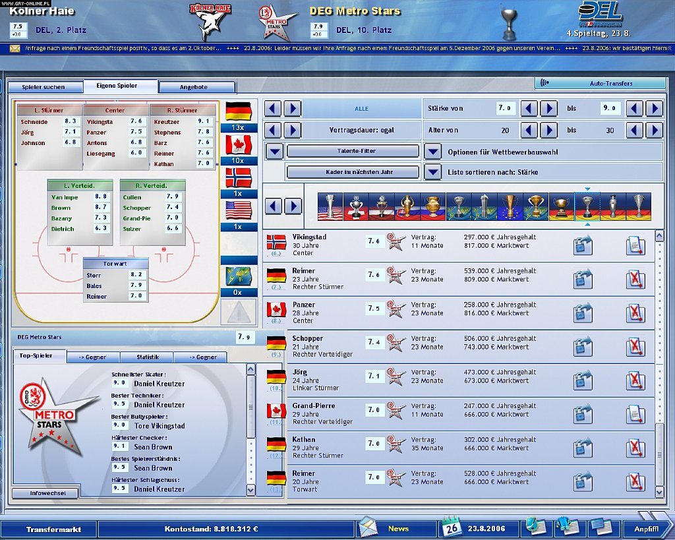
Task: Open the Liste sortieren nach dropdown arrow
Action: tap(432, 172)
